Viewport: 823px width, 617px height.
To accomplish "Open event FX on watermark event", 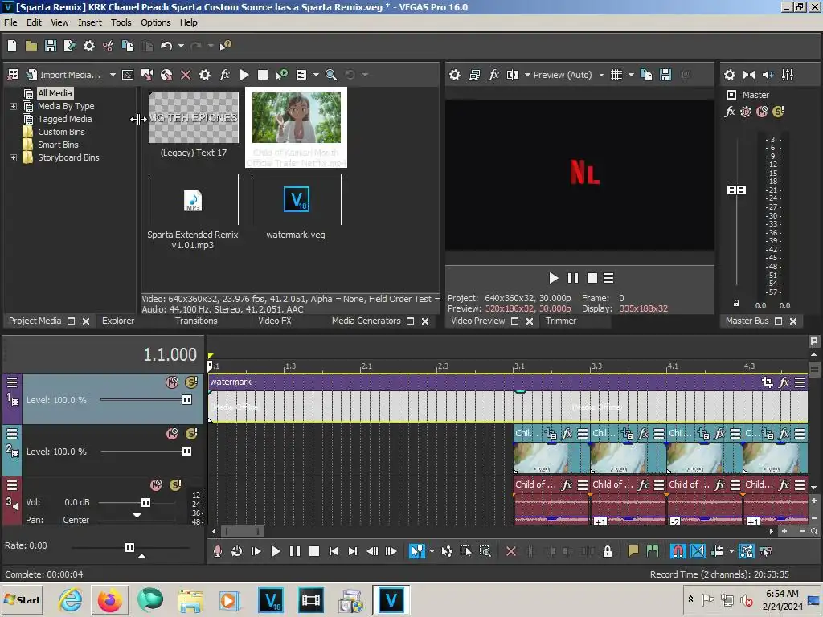I will click(x=784, y=382).
